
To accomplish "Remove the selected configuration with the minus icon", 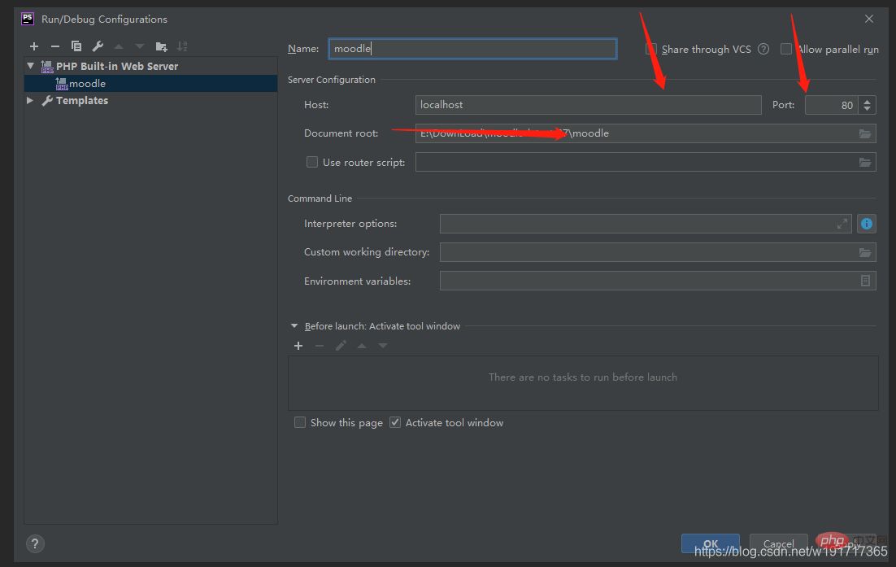I will click(54, 46).
